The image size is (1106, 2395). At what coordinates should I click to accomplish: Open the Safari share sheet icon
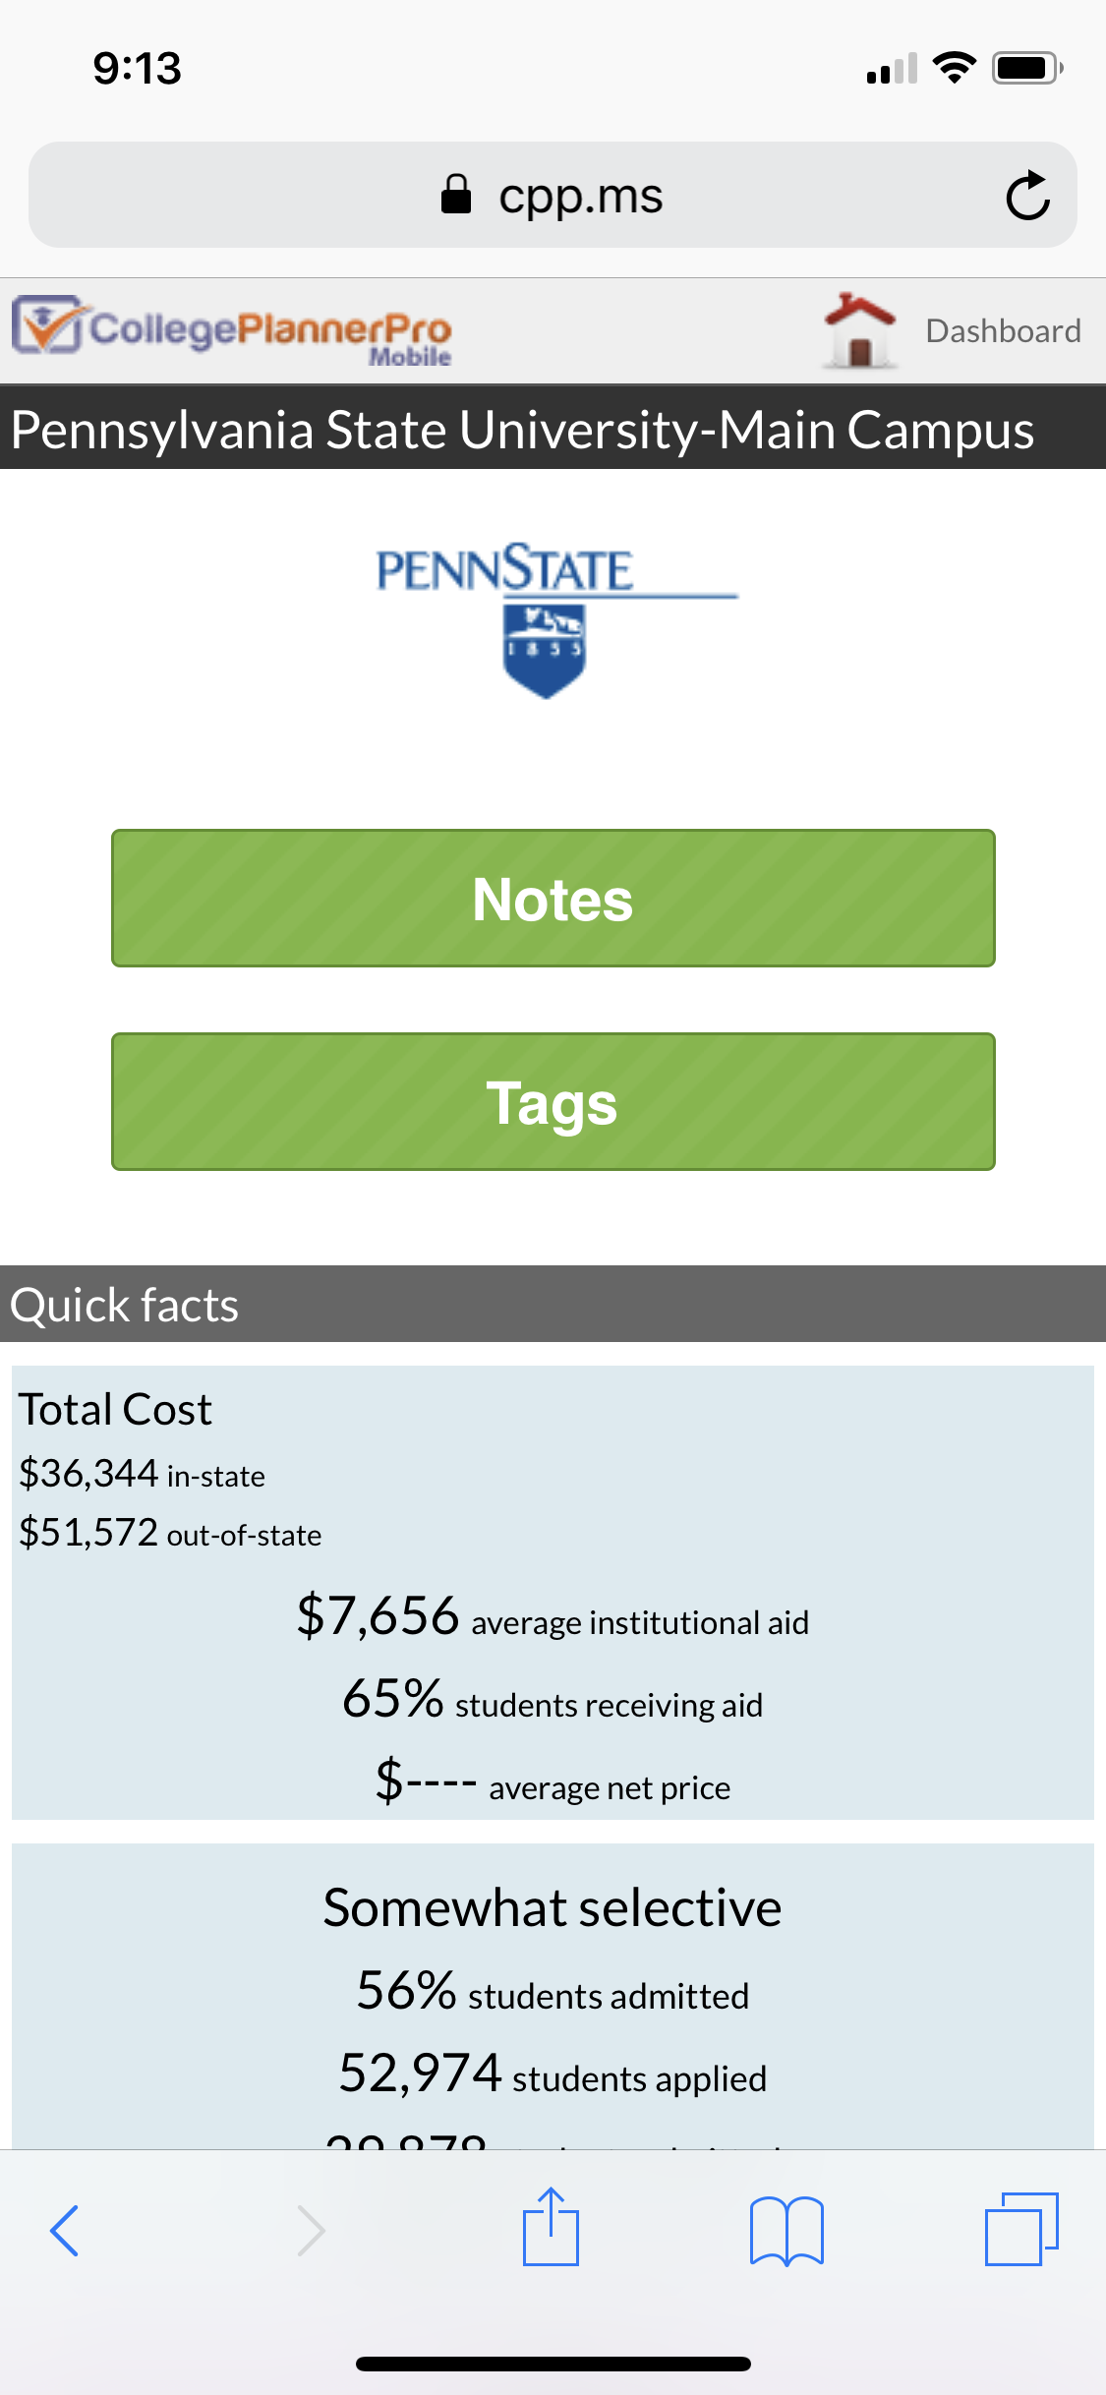(551, 2227)
